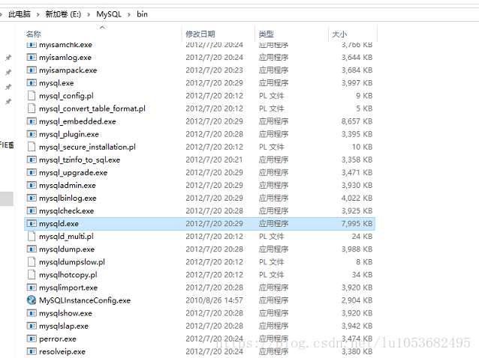The image size is (479, 358).
Task: Select the highlighted mysqld.exe file name
Action: 59,224
